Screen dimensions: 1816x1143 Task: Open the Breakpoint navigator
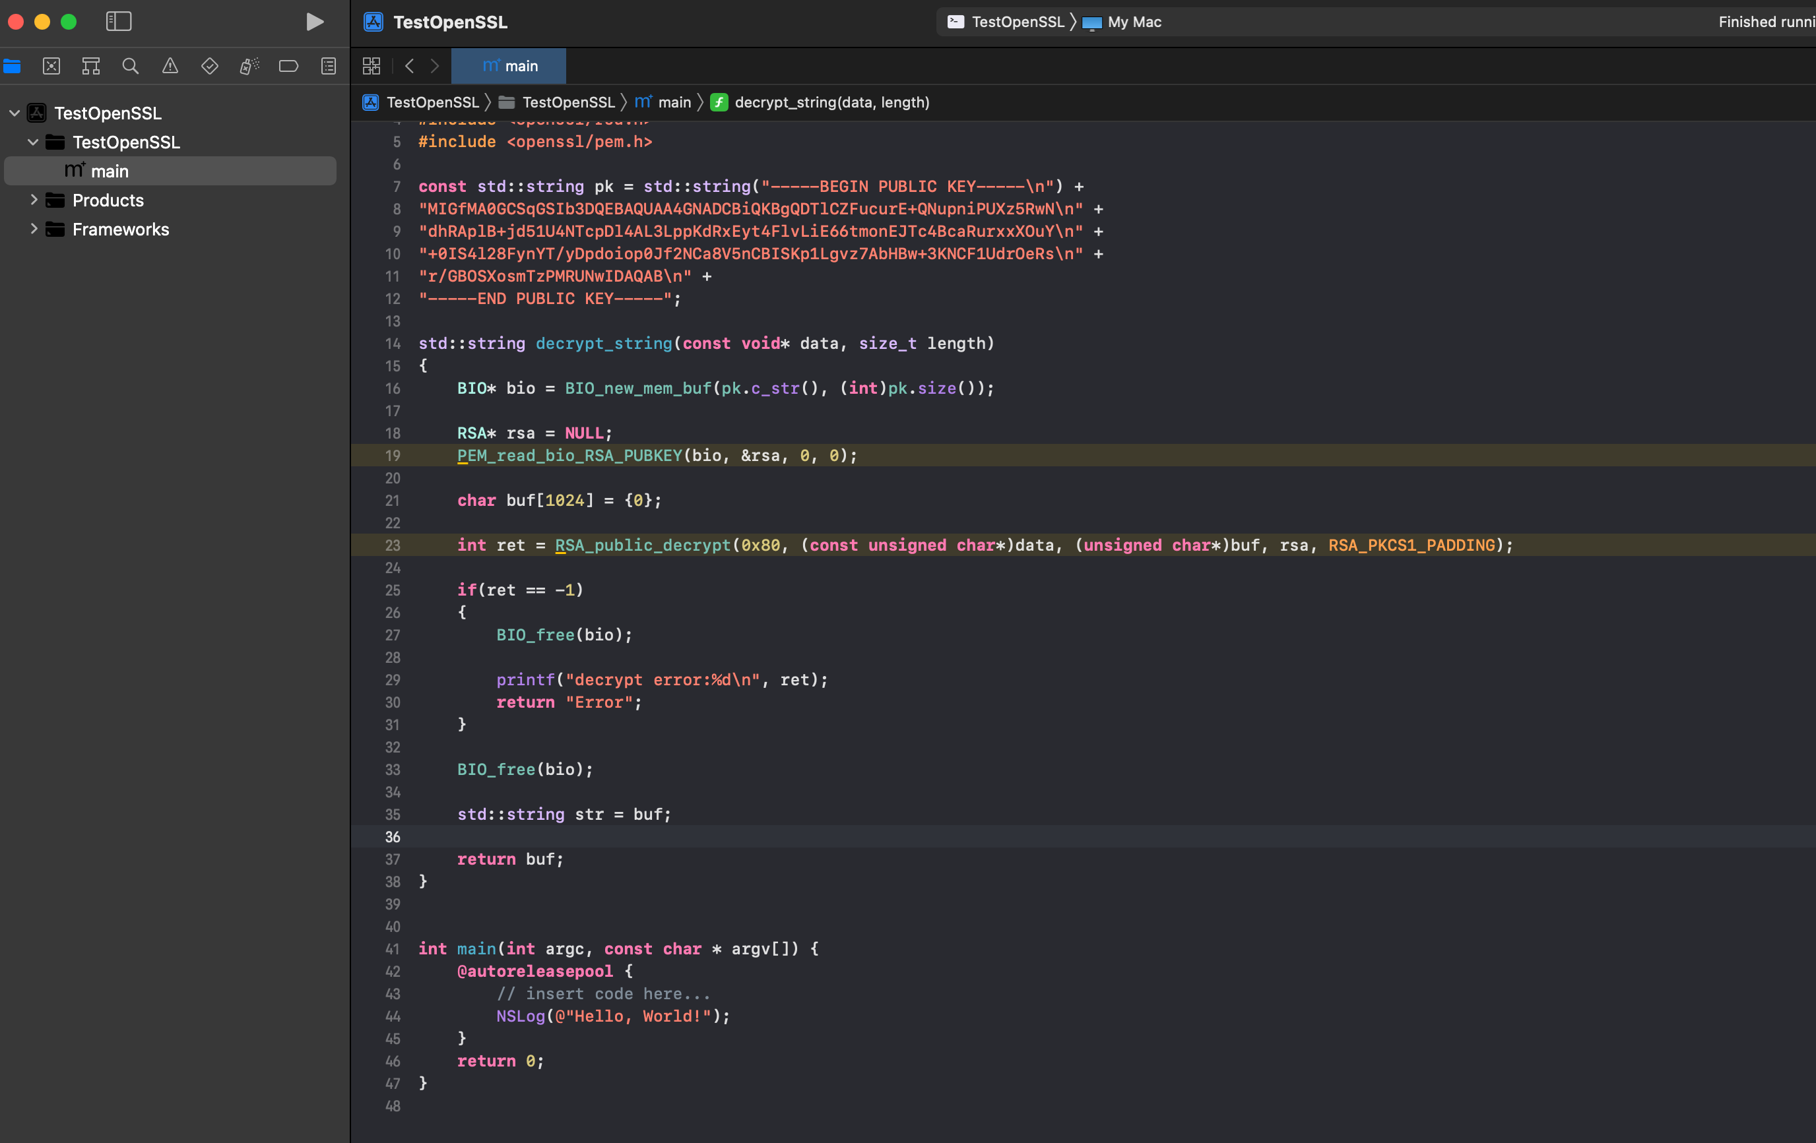coord(289,67)
